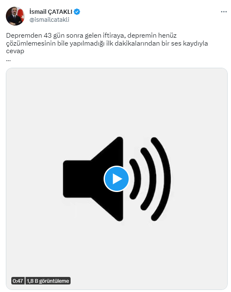
Task: Click the middle sound wave arc
Action: coord(148,179)
